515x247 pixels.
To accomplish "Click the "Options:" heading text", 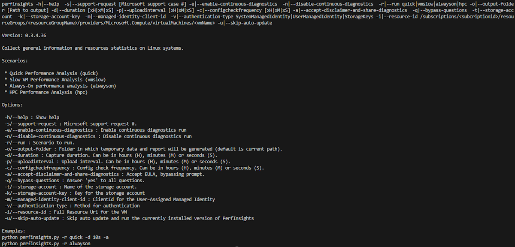I will (x=13, y=105).
